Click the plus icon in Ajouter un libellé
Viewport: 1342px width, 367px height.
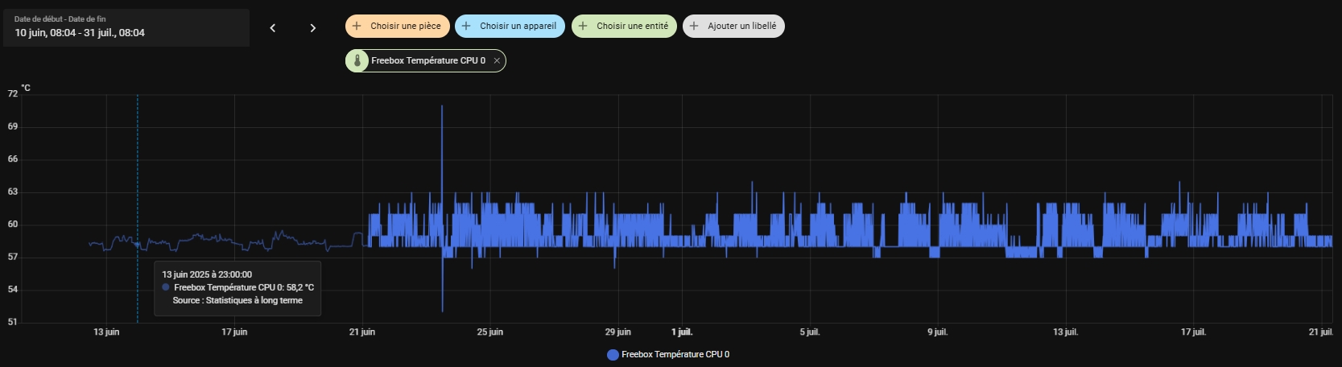[x=694, y=26]
